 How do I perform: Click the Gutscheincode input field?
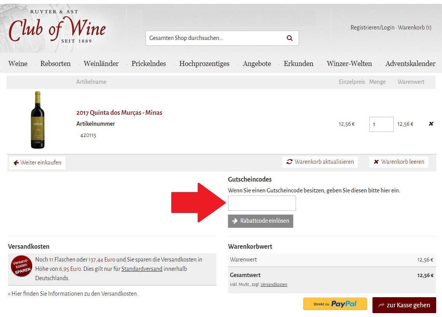tap(262, 203)
